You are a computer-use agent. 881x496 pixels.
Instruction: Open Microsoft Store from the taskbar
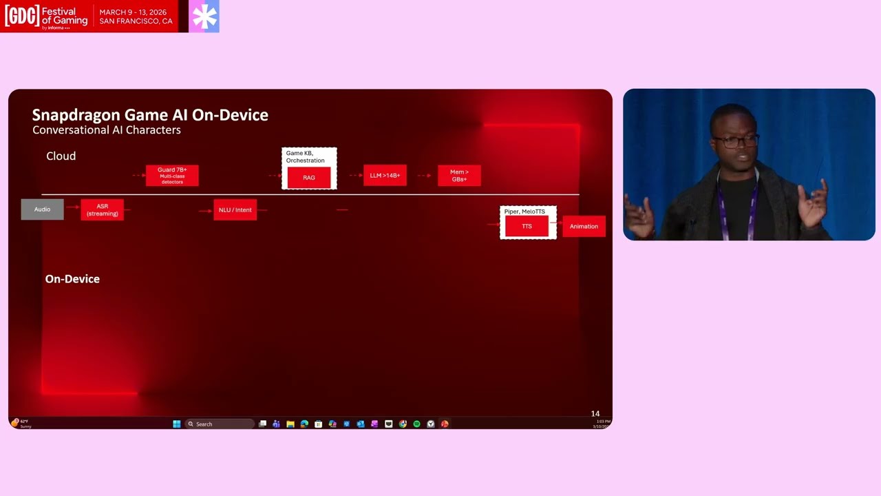pyautogui.click(x=318, y=424)
